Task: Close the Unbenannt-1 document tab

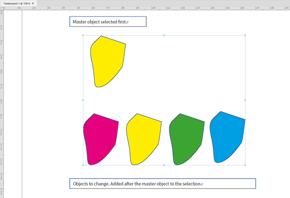Action: click(x=33, y=3)
